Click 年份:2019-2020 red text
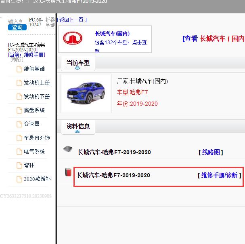This screenshot has width=245, height=244. [x=137, y=104]
